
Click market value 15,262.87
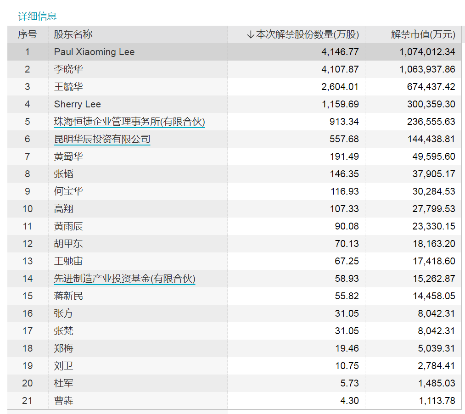[x=434, y=279]
